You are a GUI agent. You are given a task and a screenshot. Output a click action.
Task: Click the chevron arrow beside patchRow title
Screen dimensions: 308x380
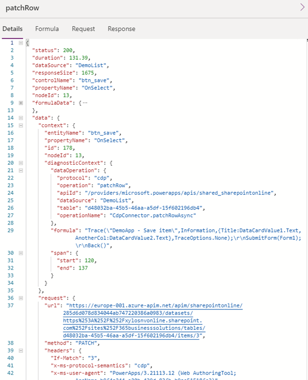[302, 7]
